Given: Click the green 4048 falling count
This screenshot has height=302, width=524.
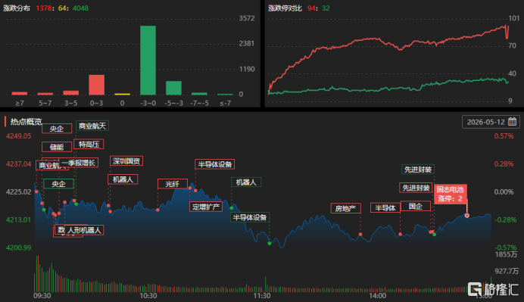Looking at the screenshot, I should [x=80, y=8].
